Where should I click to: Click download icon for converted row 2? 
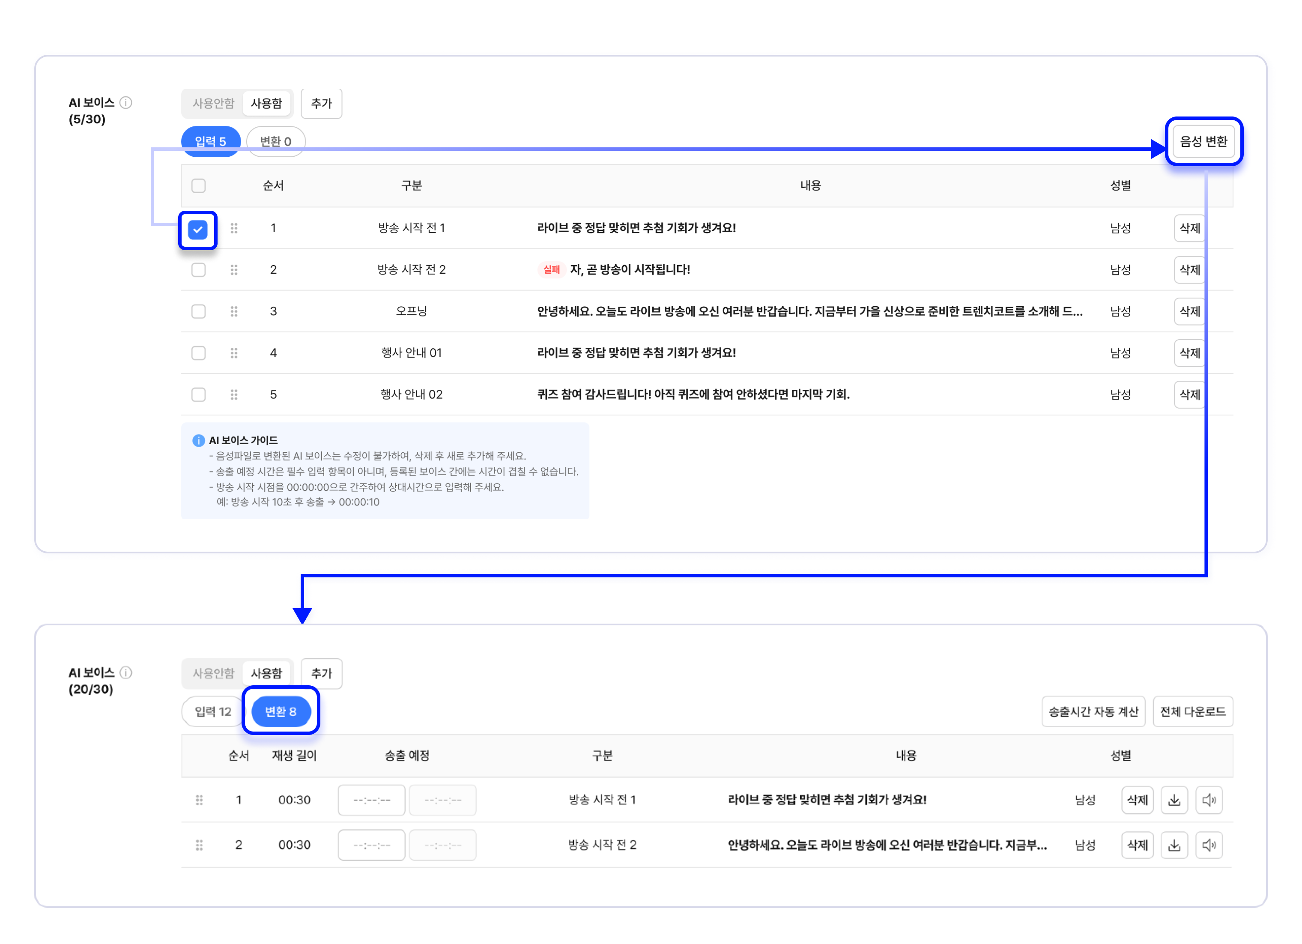pyautogui.click(x=1174, y=845)
